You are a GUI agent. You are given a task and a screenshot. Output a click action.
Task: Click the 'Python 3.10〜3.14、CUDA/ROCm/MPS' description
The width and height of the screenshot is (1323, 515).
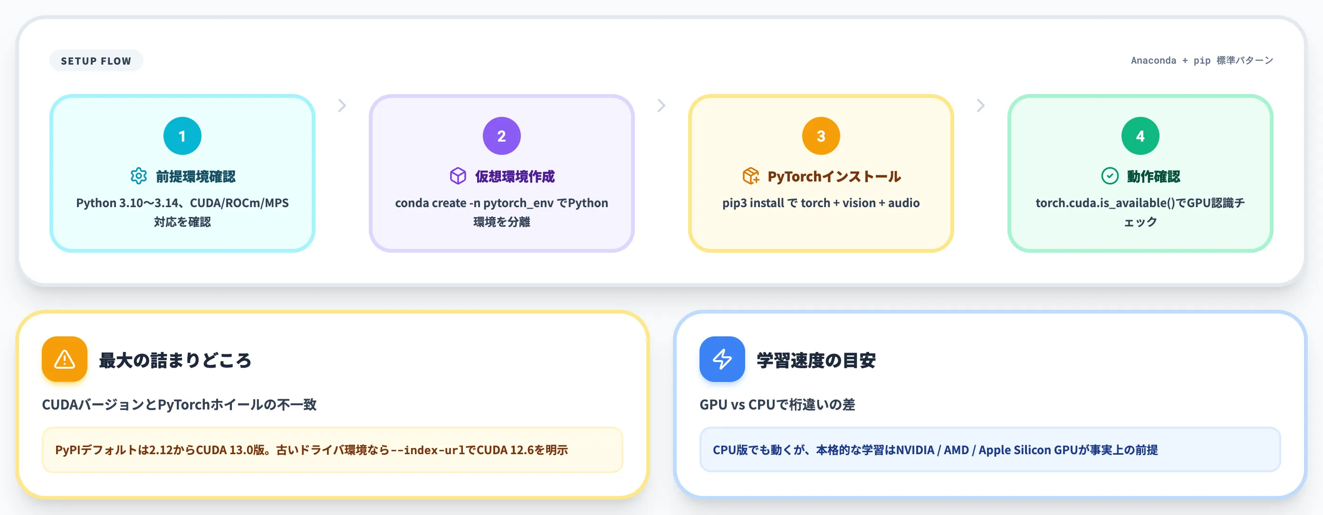point(182,212)
